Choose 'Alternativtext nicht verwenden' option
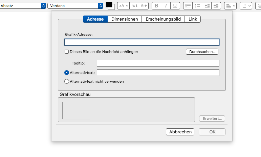261x157 pixels. point(67,81)
